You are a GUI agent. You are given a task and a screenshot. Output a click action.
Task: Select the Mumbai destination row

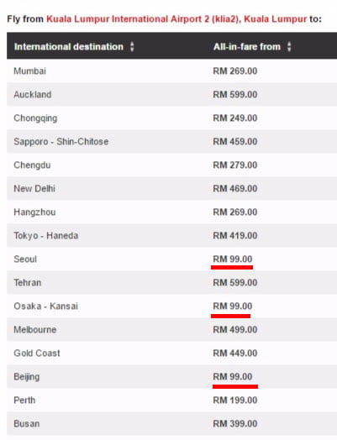point(172,71)
